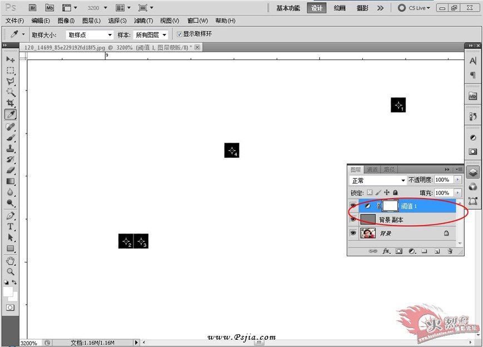Screen dimensions: 483x347
Task: Select the Horizontal Type tool
Action: coord(10,226)
